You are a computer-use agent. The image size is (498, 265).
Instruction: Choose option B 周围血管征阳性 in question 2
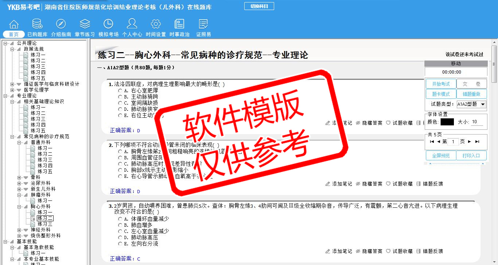[120, 158]
